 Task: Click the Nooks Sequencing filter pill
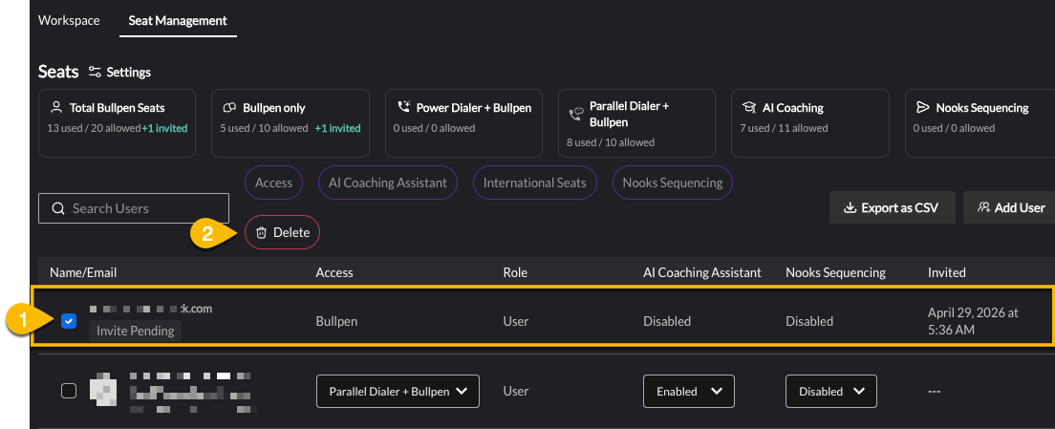pos(673,182)
